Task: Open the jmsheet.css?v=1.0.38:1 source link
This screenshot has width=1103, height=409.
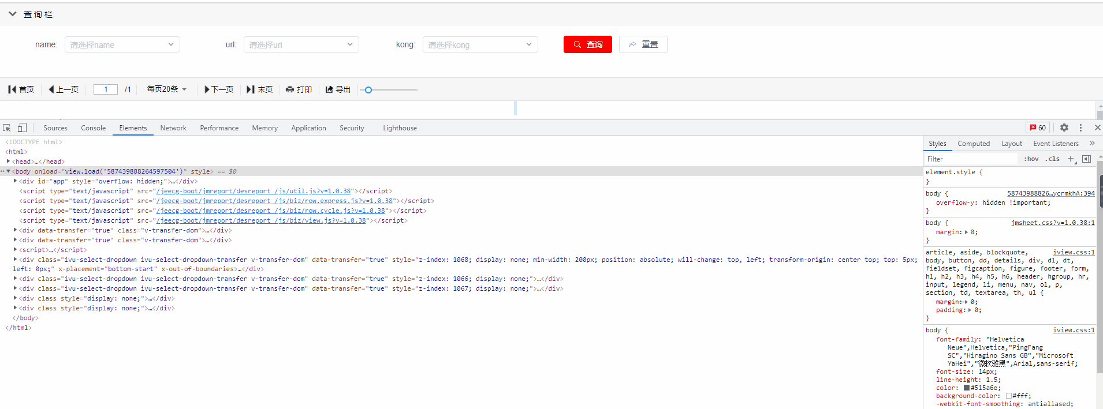Action: point(1053,223)
